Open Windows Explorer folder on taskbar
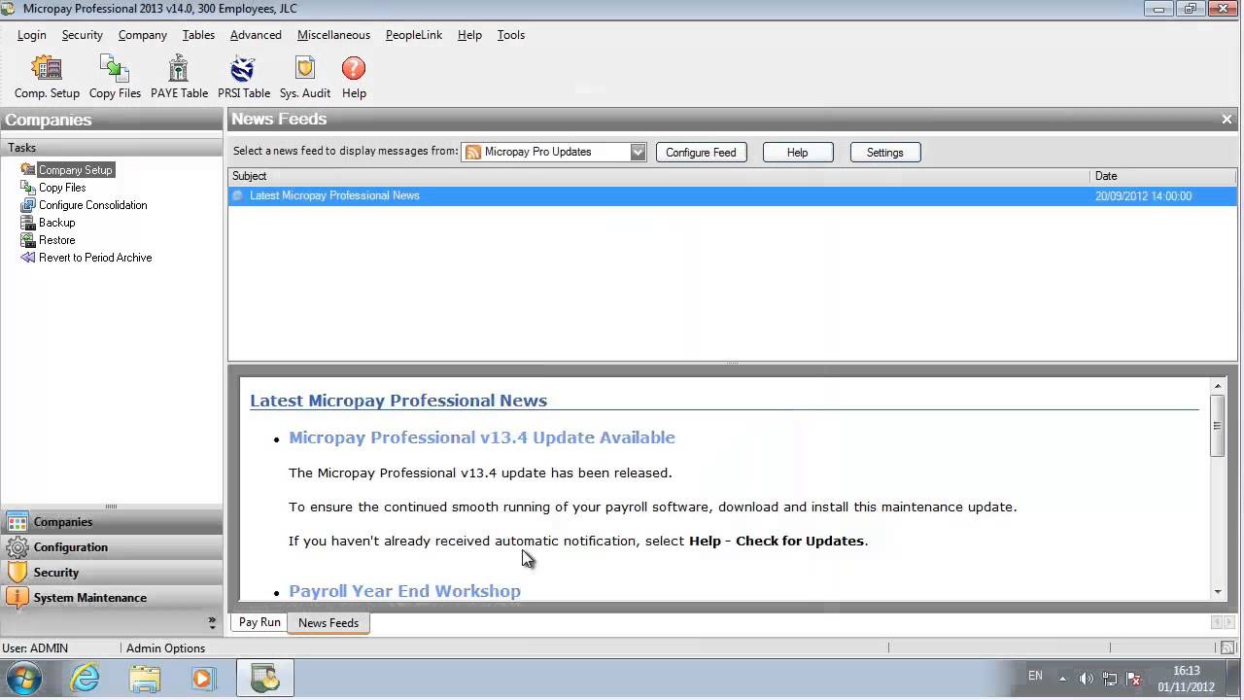1244x700 pixels. [144, 678]
